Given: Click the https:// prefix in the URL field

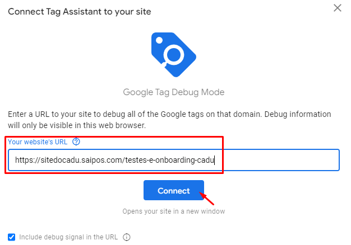Looking at the screenshot, I should coord(28,160).
